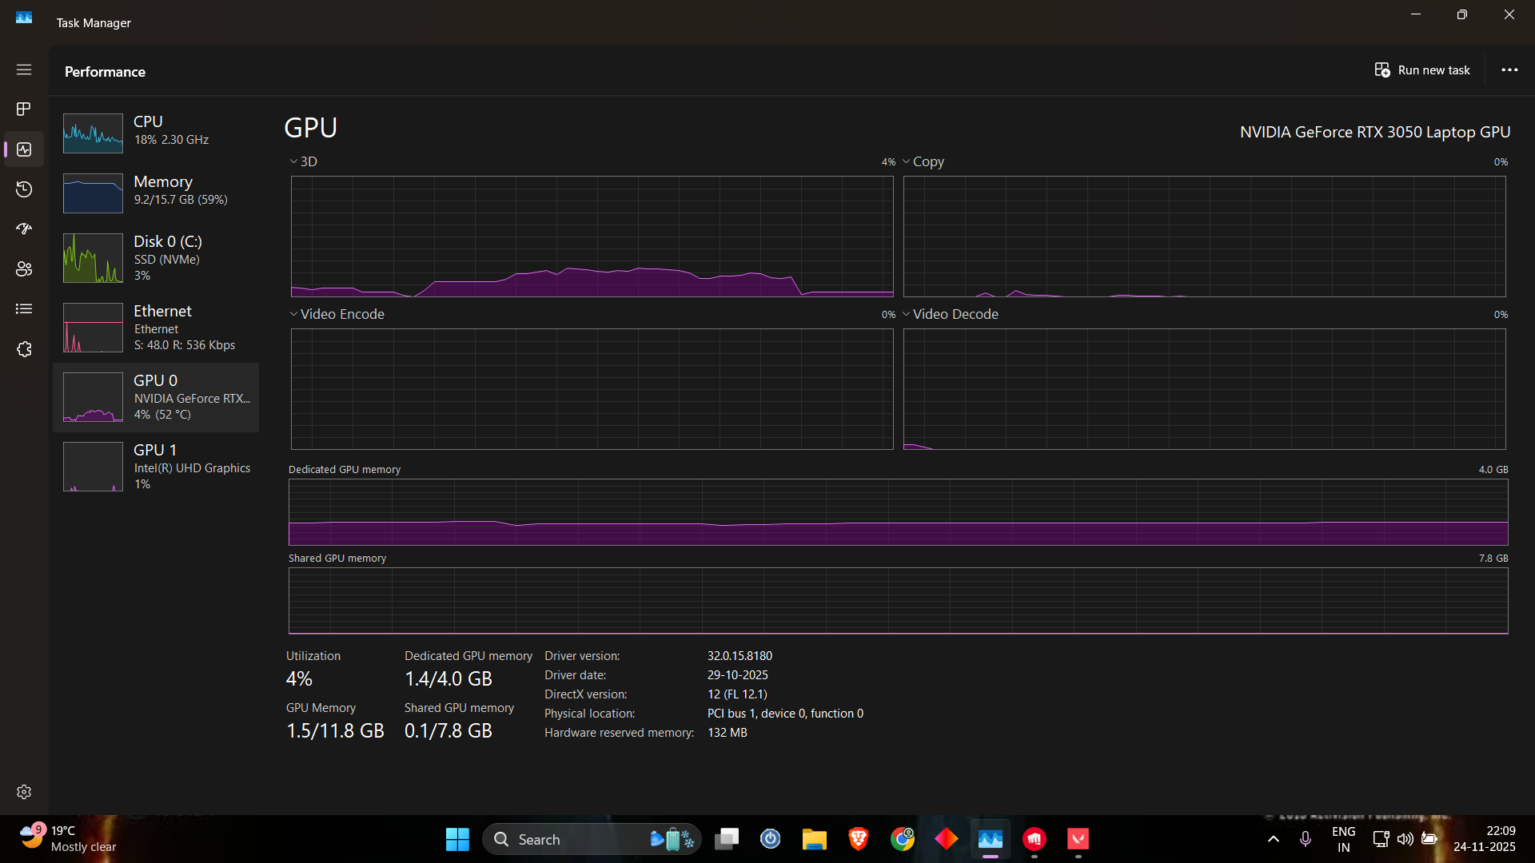Expand the Copy engine graph dropdown
This screenshot has width=1535, height=863.
coord(923,161)
